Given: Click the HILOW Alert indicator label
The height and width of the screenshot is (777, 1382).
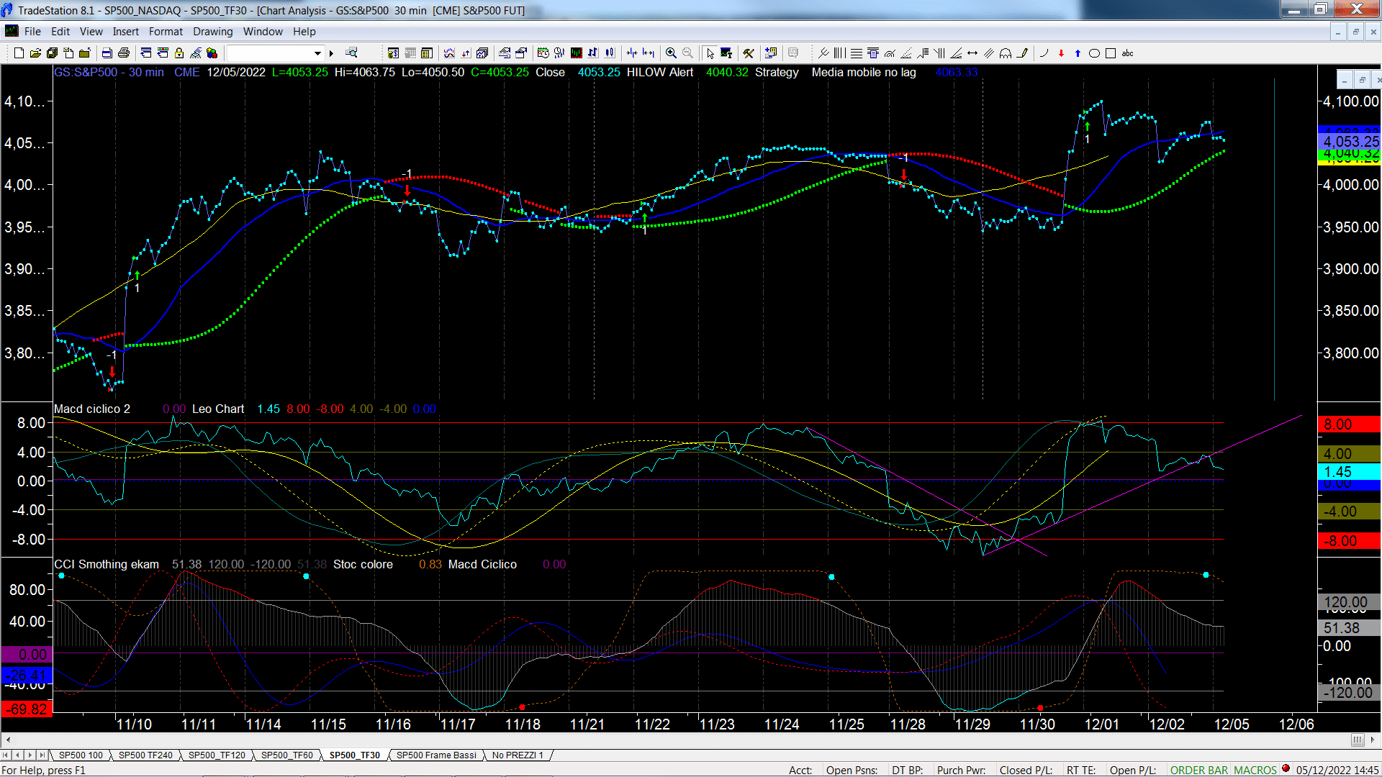Looking at the screenshot, I should click(x=659, y=72).
